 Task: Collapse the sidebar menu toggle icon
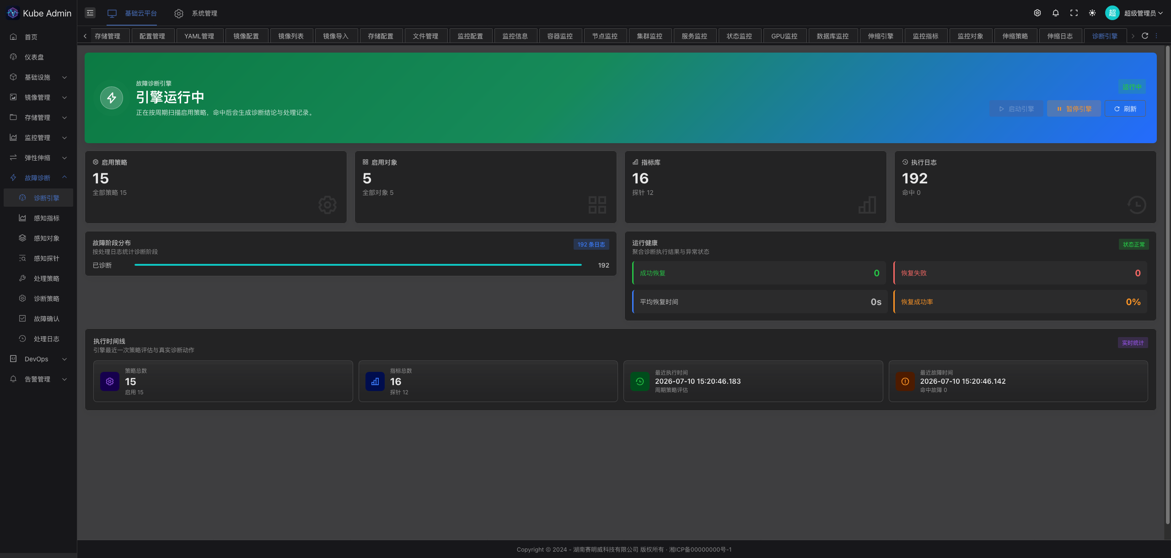point(90,13)
